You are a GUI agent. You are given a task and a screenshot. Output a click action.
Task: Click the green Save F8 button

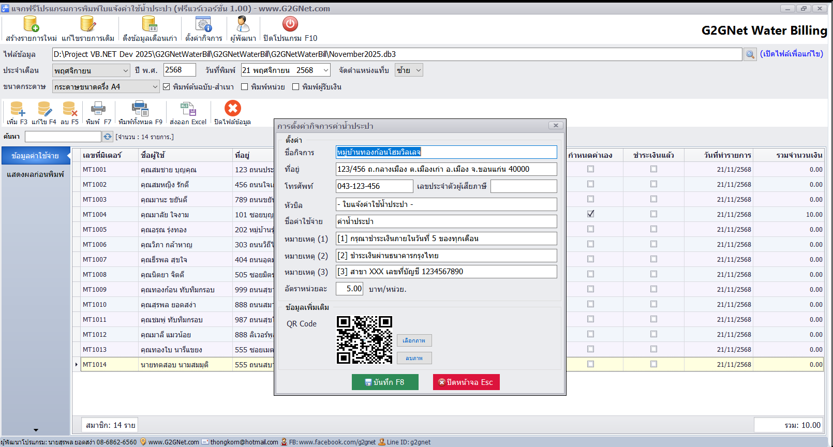pos(385,382)
